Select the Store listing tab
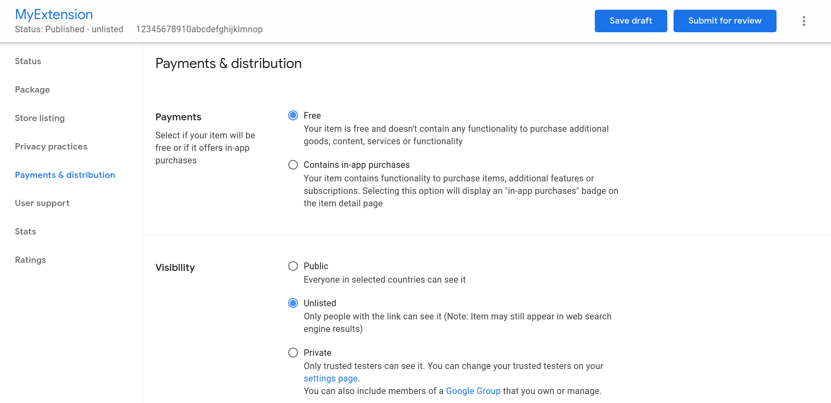Screen dimensions: 831x403 40,118
